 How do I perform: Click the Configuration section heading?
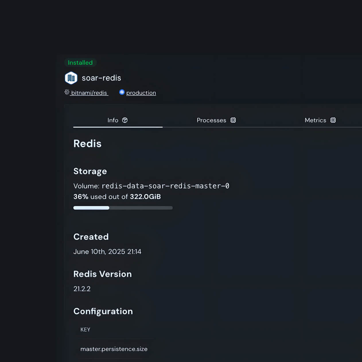(x=103, y=311)
